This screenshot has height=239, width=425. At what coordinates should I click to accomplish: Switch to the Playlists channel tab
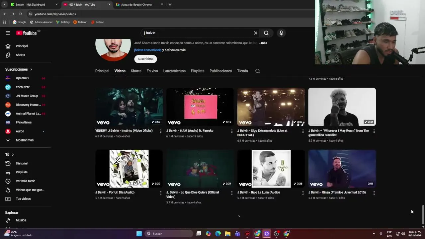pos(198,71)
